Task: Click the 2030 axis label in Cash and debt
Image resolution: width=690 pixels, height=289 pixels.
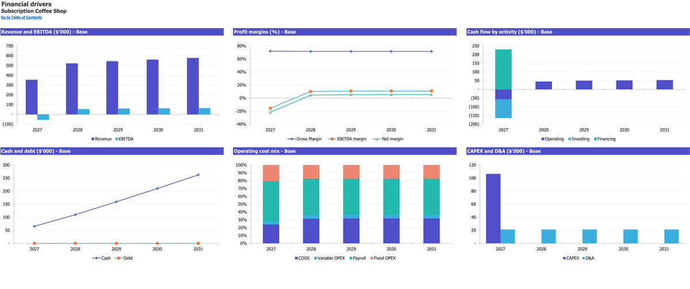Action: (157, 249)
